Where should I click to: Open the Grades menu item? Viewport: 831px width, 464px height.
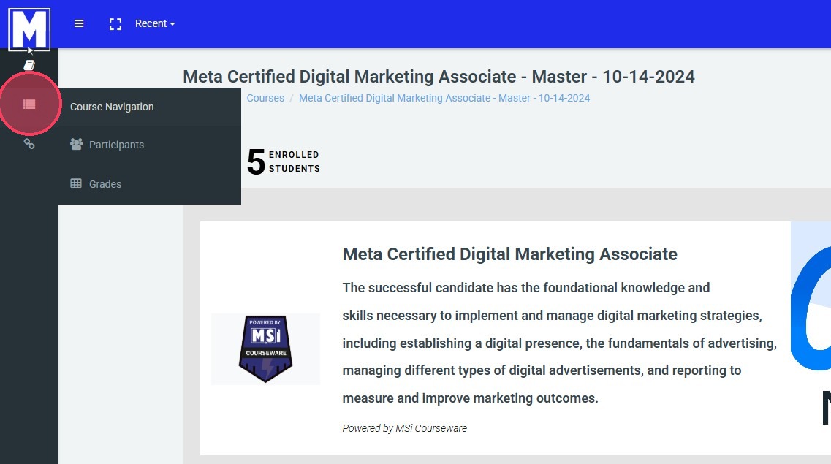105,184
